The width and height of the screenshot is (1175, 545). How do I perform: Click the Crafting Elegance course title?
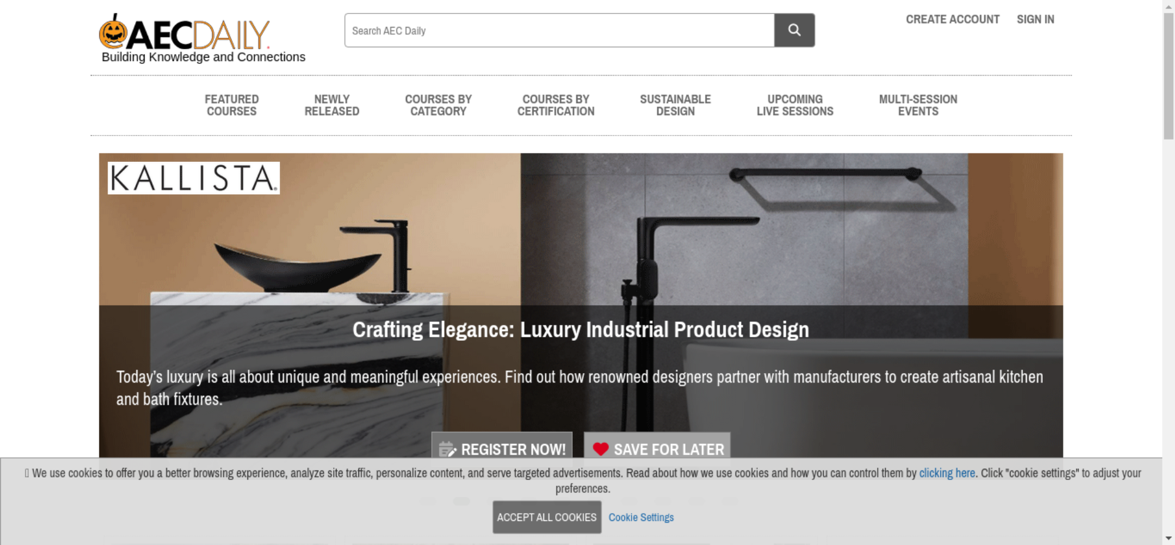(x=580, y=330)
